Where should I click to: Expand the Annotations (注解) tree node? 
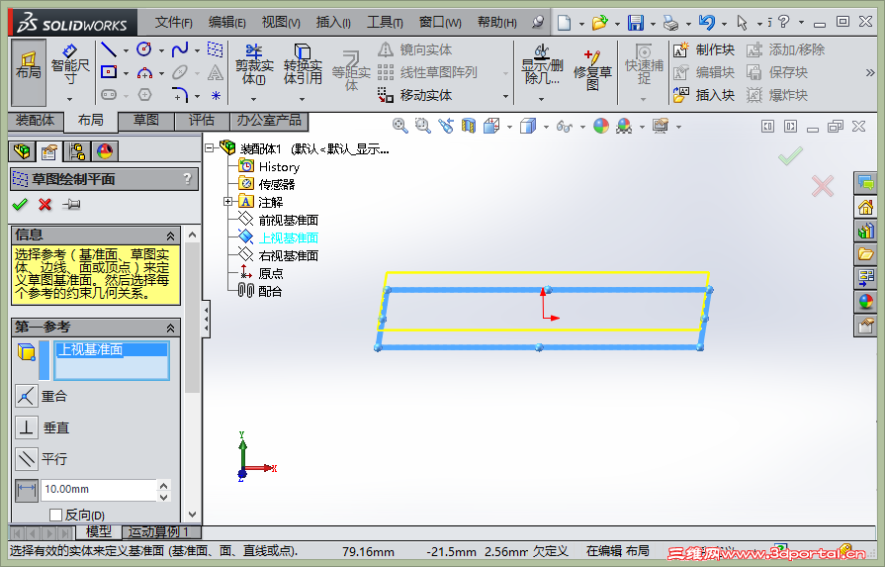(227, 202)
